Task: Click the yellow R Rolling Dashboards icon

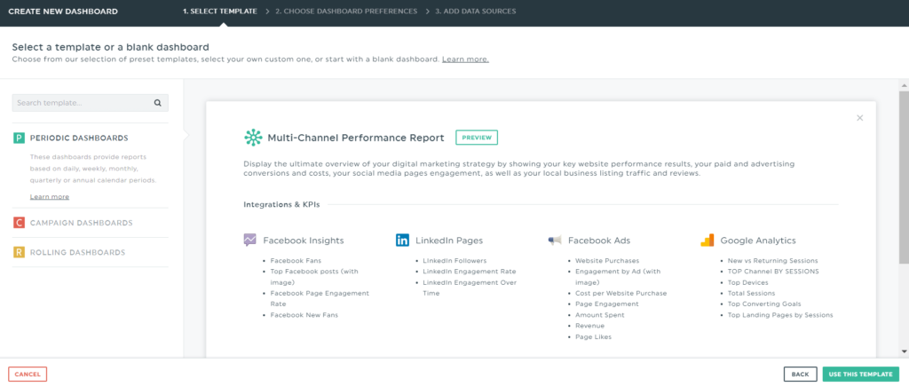Action: 19,252
